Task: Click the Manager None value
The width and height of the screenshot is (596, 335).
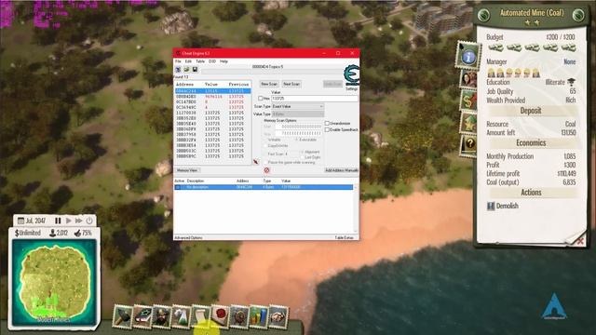Action: [569, 62]
